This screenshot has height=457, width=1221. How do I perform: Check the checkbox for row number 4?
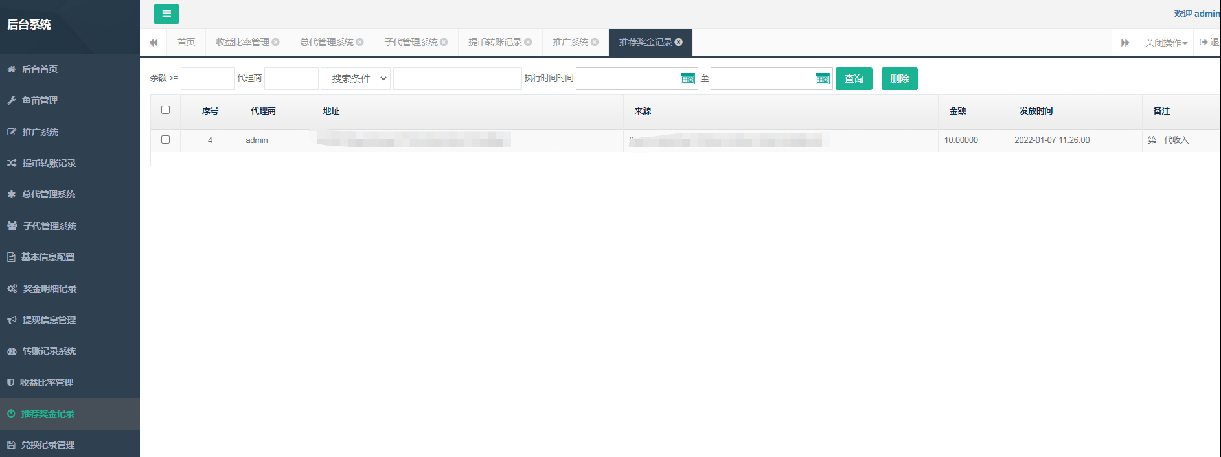pyautogui.click(x=165, y=140)
